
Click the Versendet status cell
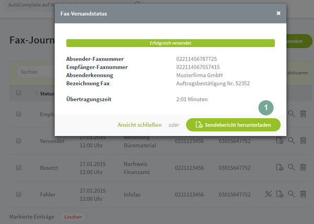[52, 141]
